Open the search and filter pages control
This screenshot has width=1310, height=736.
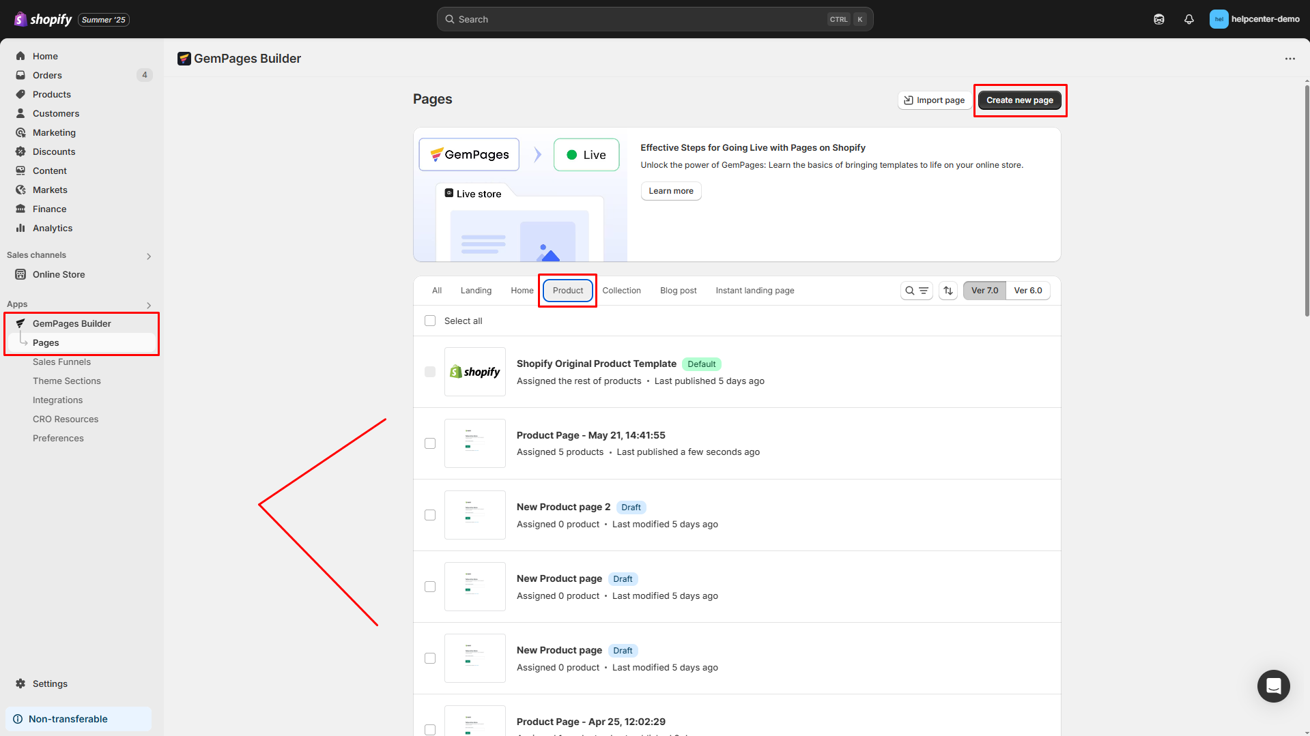coord(916,290)
